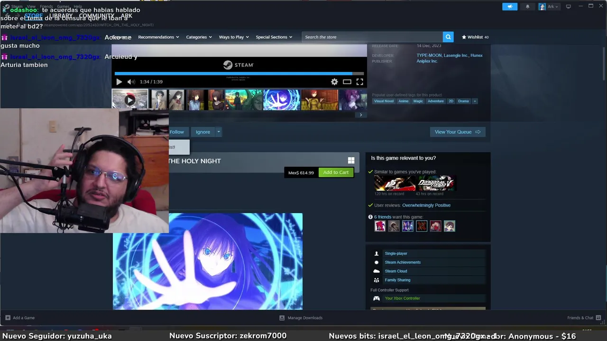This screenshot has height=341, width=607.
Task: Open the Danganronpa V3 similar game image
Action: [x=436, y=183]
